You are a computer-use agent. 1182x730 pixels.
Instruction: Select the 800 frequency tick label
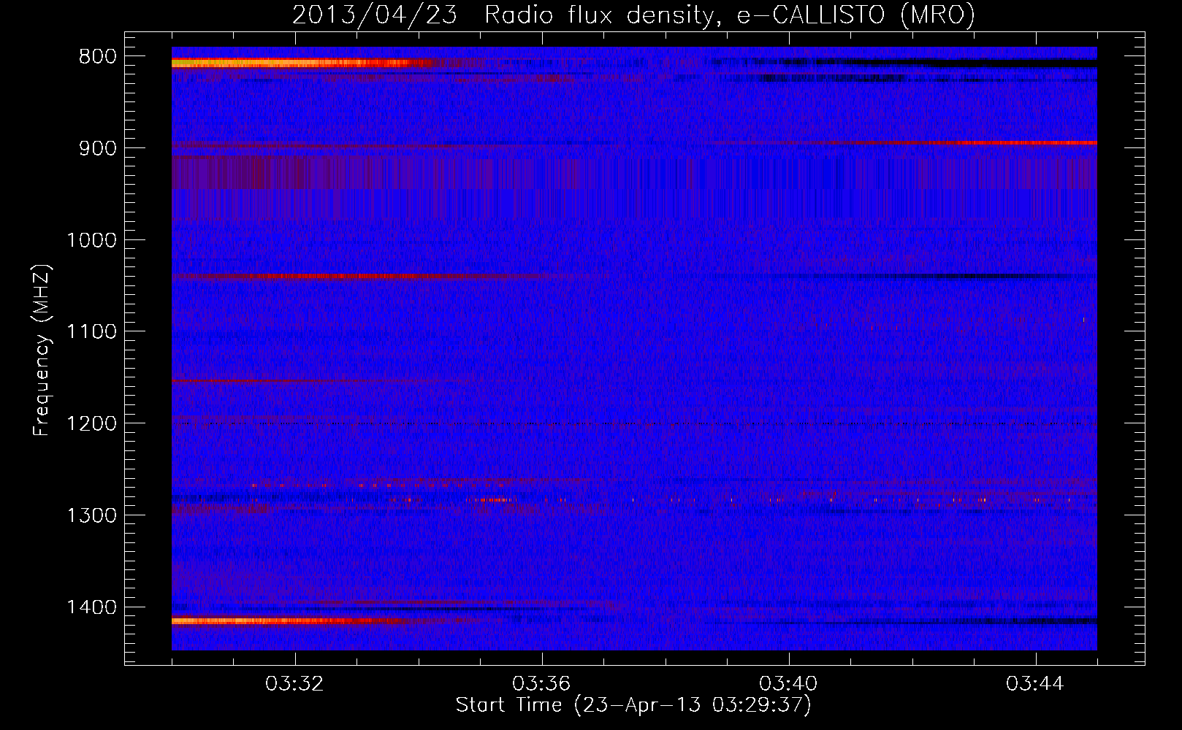click(98, 57)
